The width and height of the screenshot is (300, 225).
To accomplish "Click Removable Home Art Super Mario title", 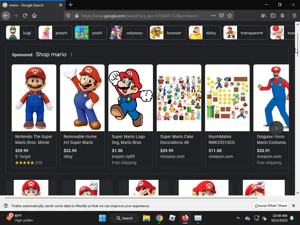I will point(80,139).
